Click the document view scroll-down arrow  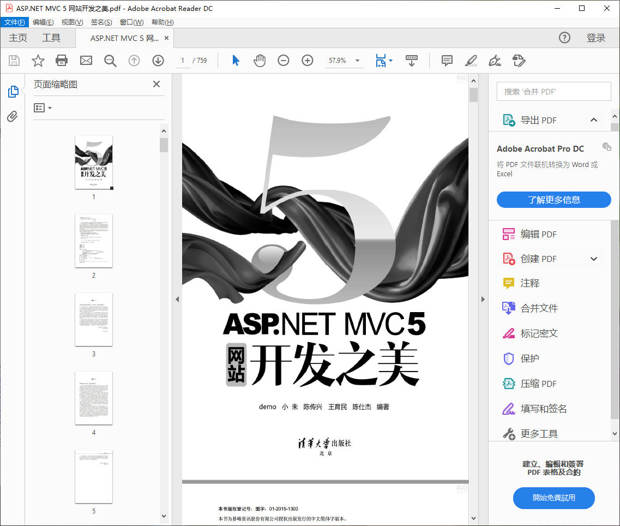pyautogui.click(x=474, y=518)
